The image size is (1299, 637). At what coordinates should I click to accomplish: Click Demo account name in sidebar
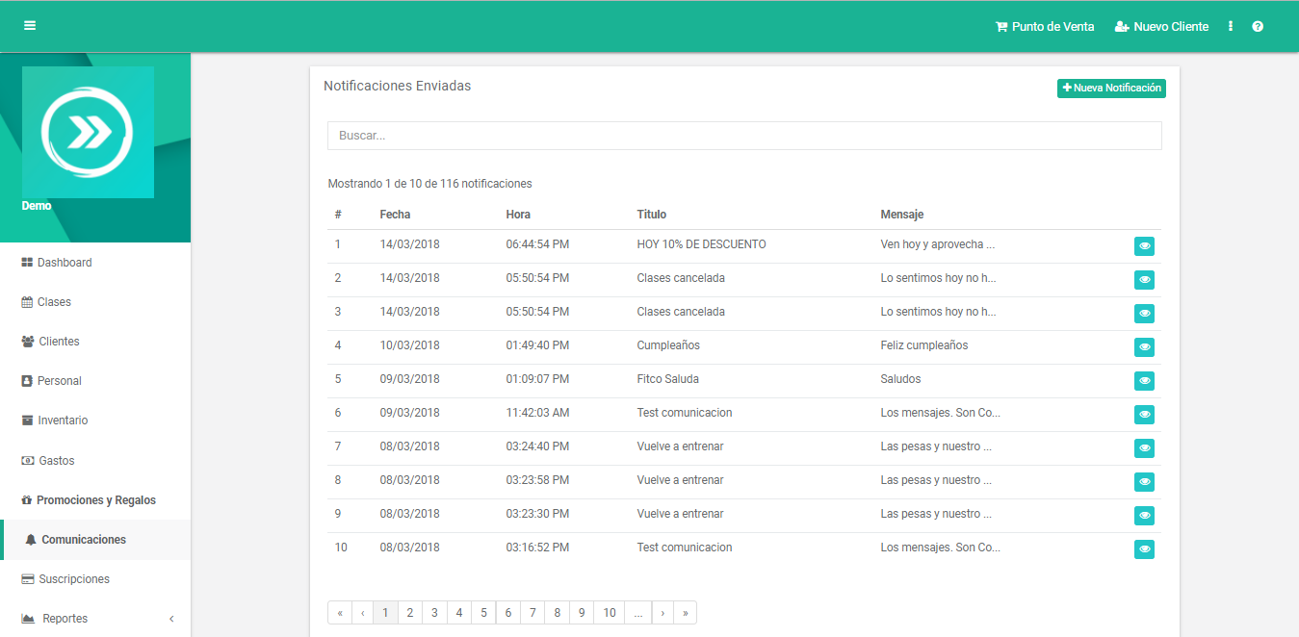click(x=37, y=206)
